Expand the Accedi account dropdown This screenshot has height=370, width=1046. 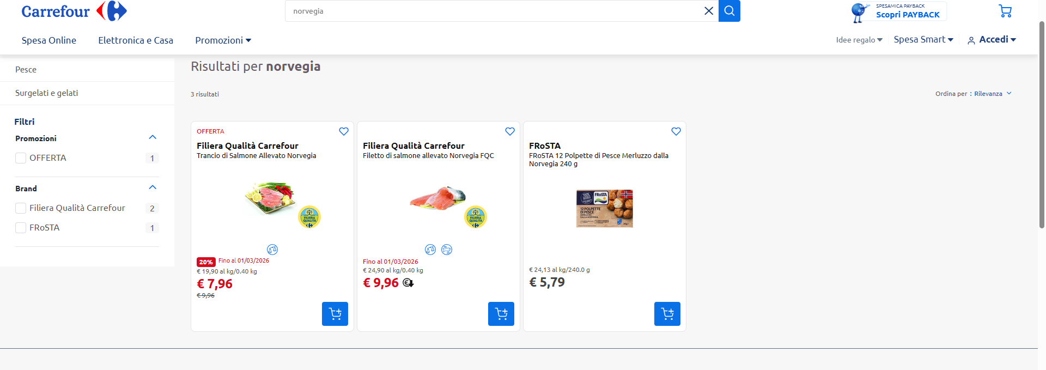[x=992, y=40]
